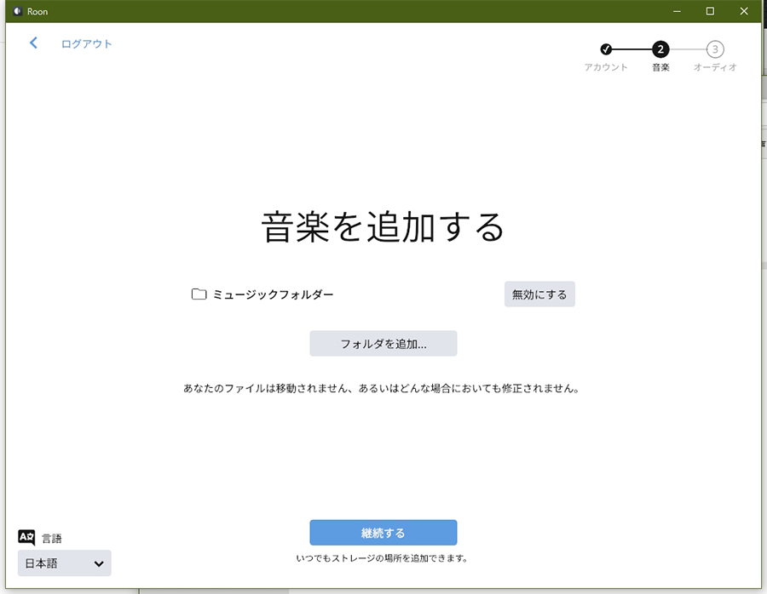Image resolution: width=767 pixels, height=594 pixels.
Task: Click the folder icon beside ミュージックフォルダー
Action: (199, 294)
